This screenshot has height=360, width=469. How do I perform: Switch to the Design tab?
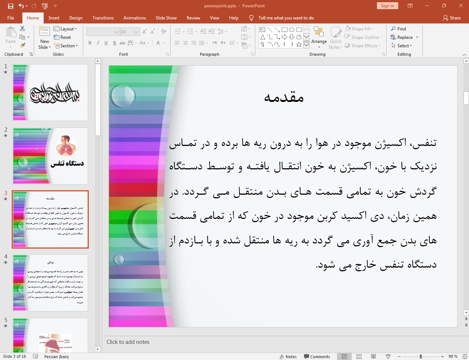(76, 18)
